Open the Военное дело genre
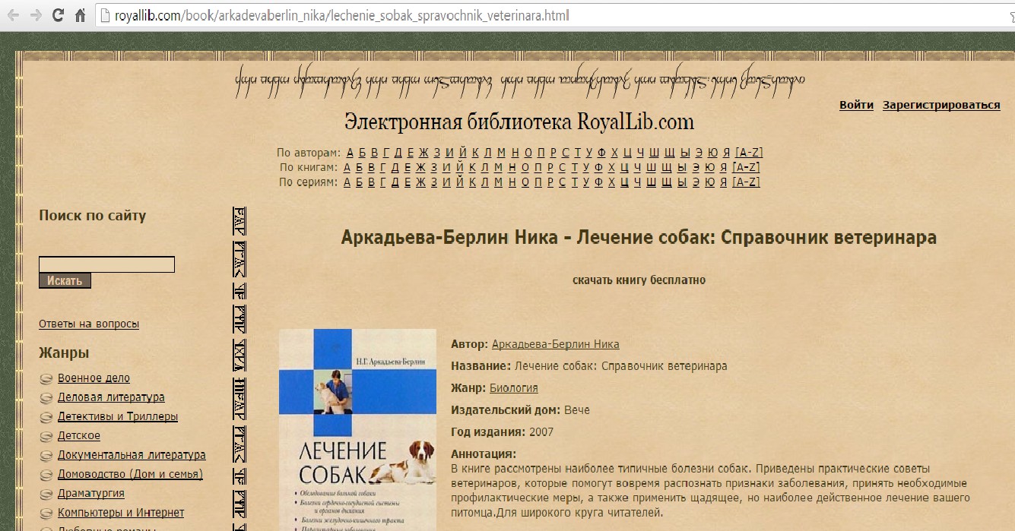Screen dimensions: 1015x531 (x=94, y=378)
